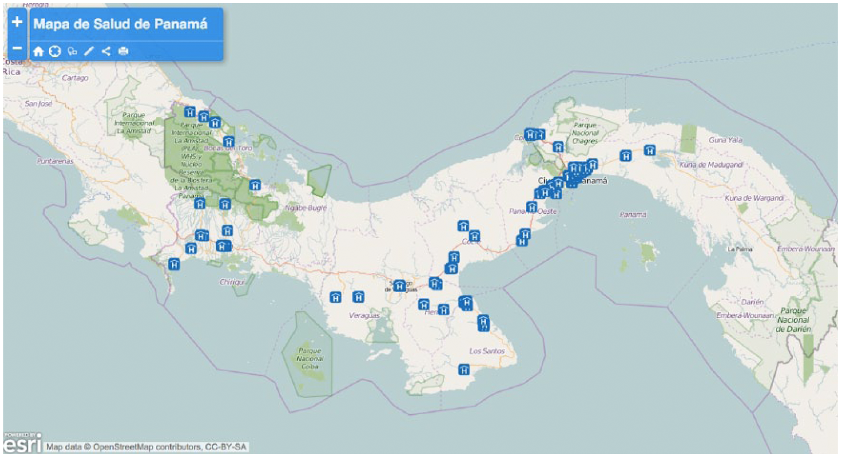Viewport: 841px width, 457px height.
Task: Open the layers legend icon
Action: (x=72, y=51)
